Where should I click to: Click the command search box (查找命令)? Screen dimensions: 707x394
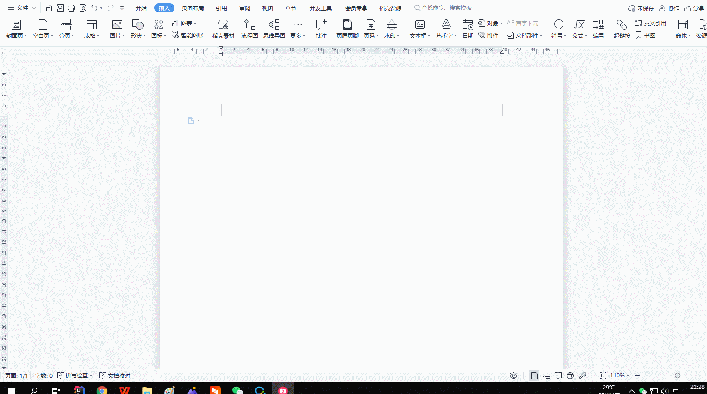(x=443, y=8)
